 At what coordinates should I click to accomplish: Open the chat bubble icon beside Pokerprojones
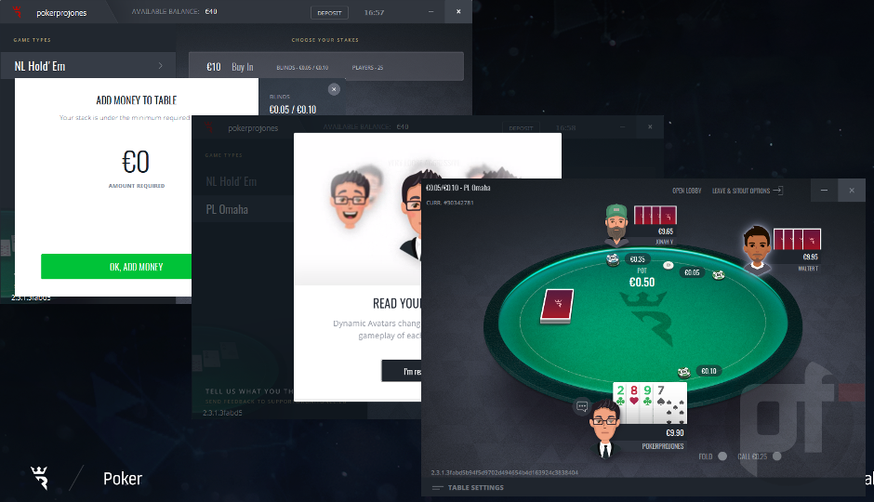tap(582, 406)
